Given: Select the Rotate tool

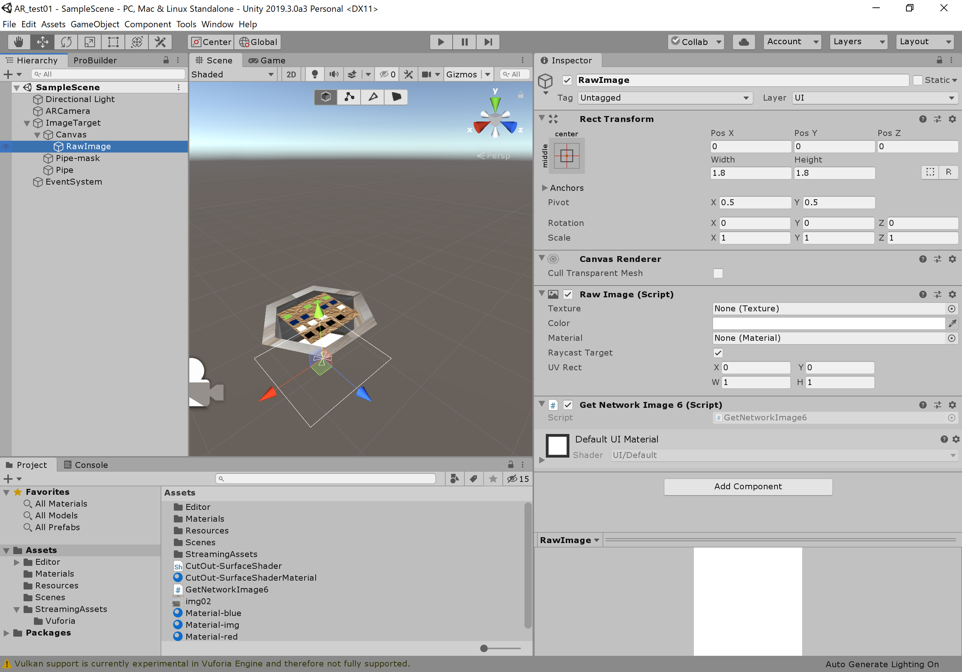Looking at the screenshot, I should point(66,42).
